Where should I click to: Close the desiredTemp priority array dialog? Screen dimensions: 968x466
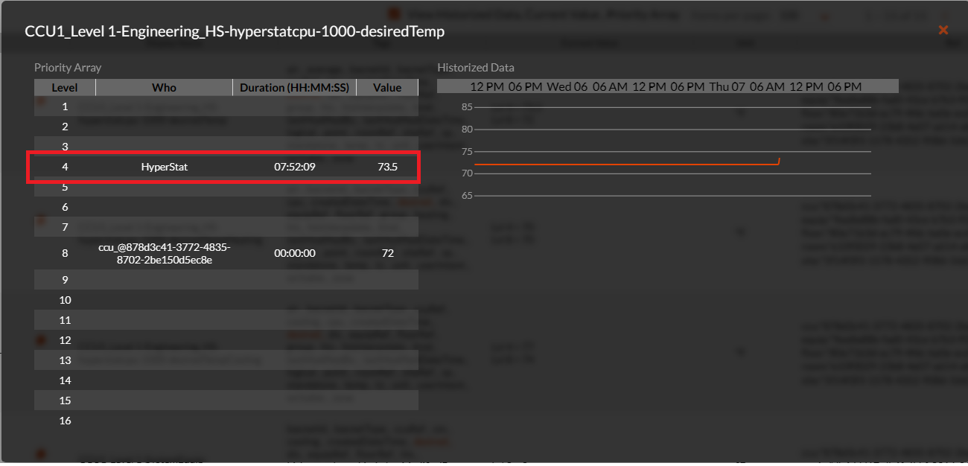pos(943,30)
